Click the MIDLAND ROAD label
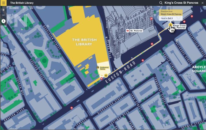Image resolution: width=206 pixels, height=130 pixels. (108, 47)
